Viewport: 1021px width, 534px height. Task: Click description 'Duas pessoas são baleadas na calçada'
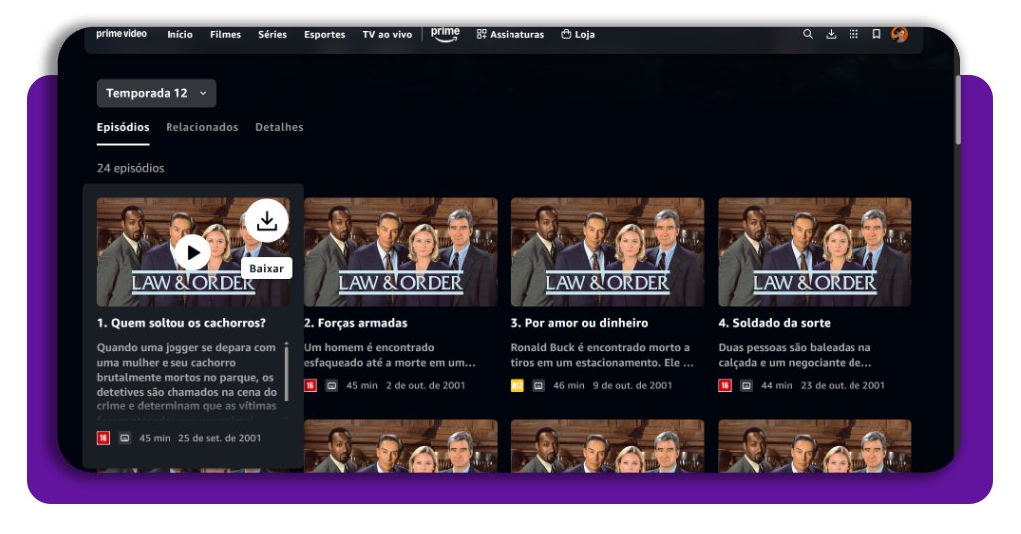click(795, 355)
